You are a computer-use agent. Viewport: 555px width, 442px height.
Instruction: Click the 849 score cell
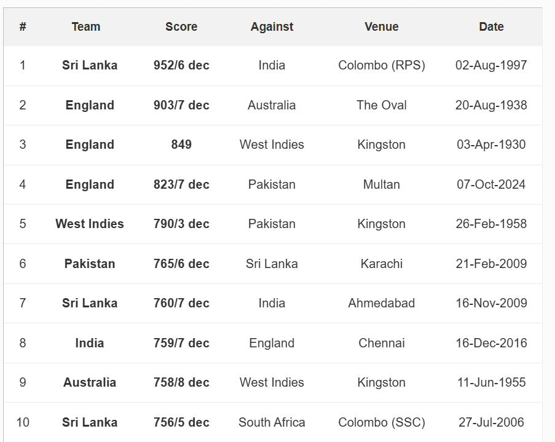point(181,144)
